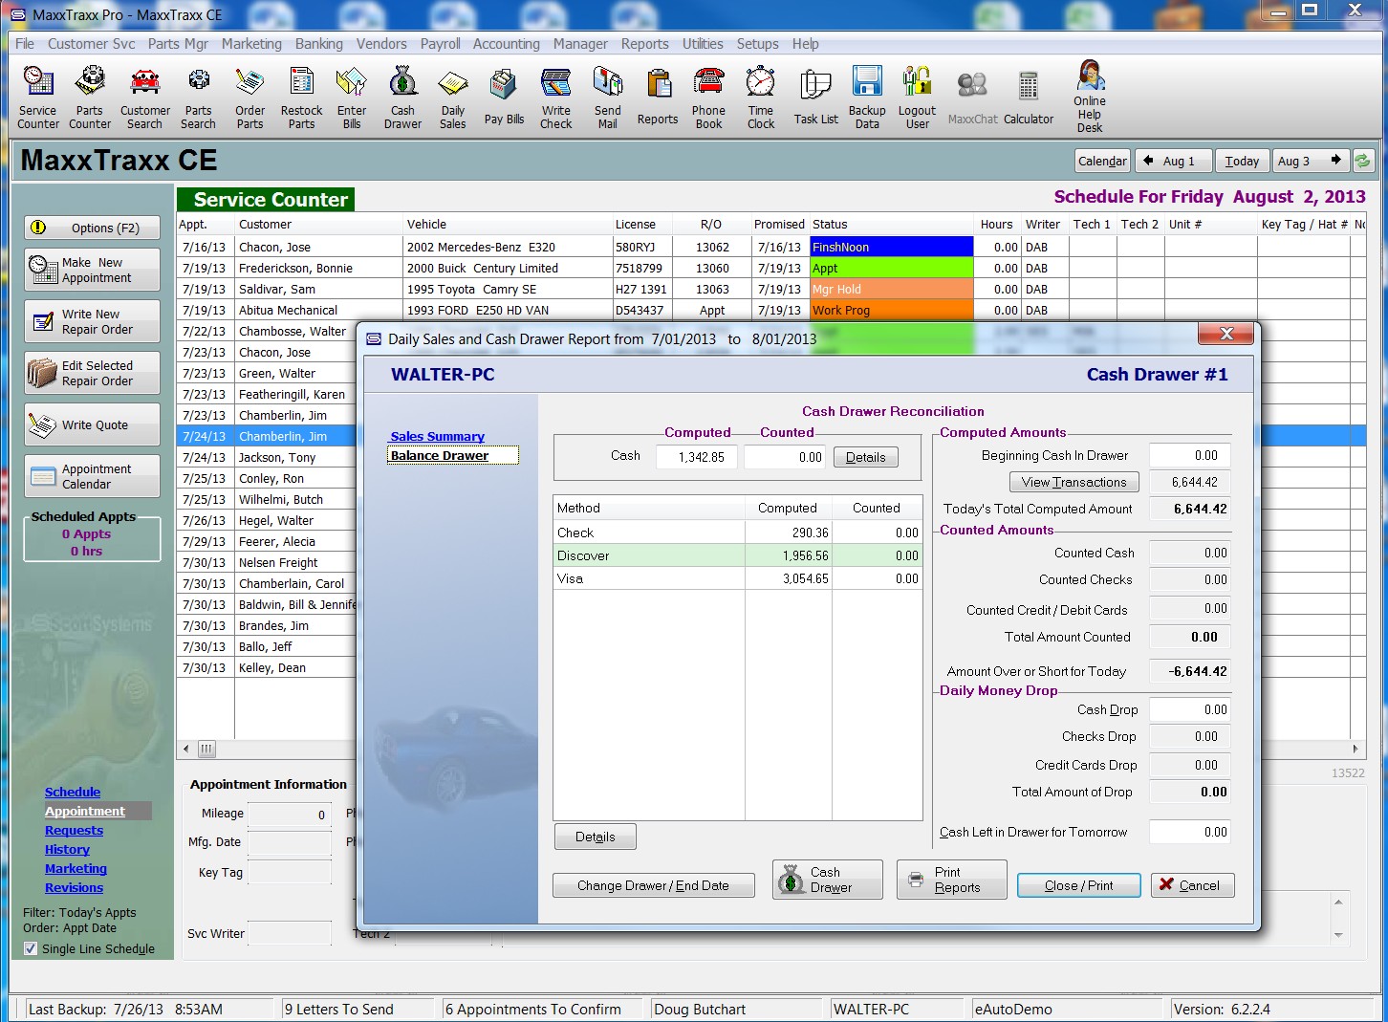This screenshot has height=1022, width=1388.
Task: Open the Calendar button near date navigation
Action: point(1102,161)
